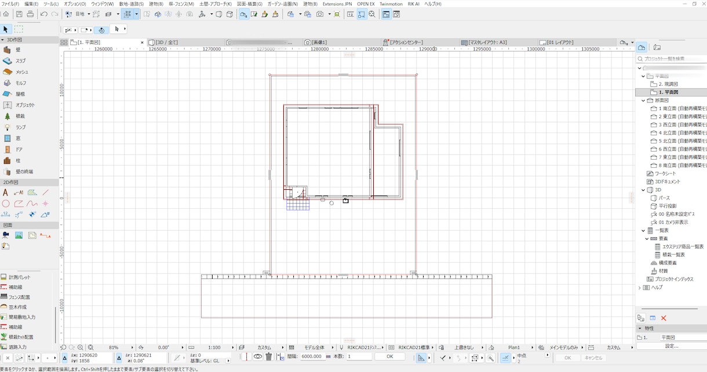Click the 設定... button in properties
Viewport: 707px width, 372px height.
click(x=672, y=346)
